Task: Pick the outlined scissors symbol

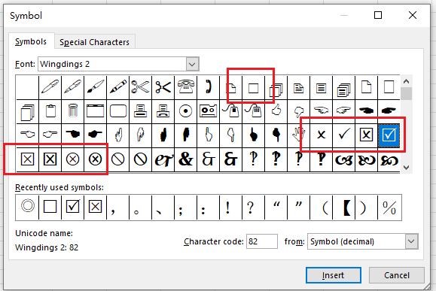Action: pyautogui.click(x=140, y=87)
